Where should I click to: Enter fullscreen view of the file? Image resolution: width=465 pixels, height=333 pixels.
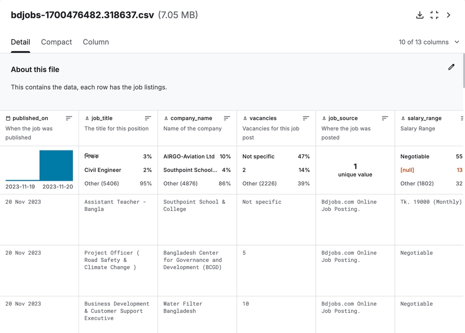pos(434,15)
